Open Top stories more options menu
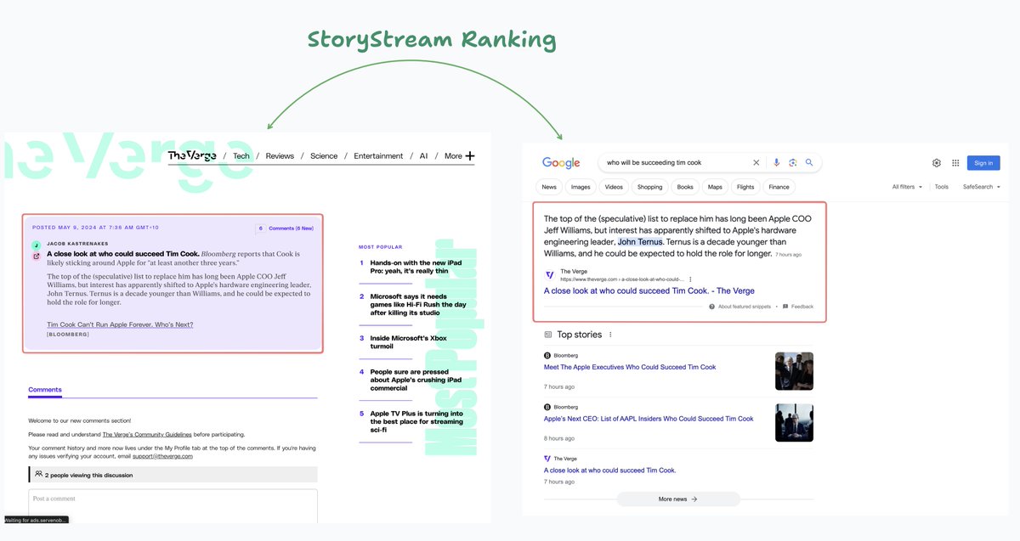 610,335
